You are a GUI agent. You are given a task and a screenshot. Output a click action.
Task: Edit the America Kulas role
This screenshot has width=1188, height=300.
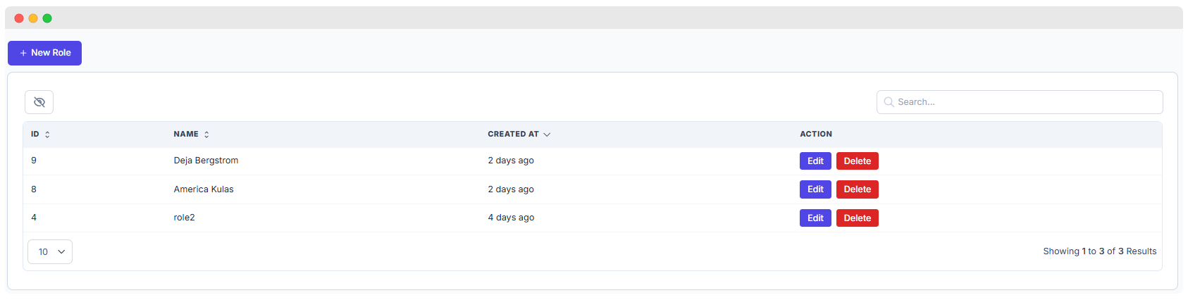[815, 189]
